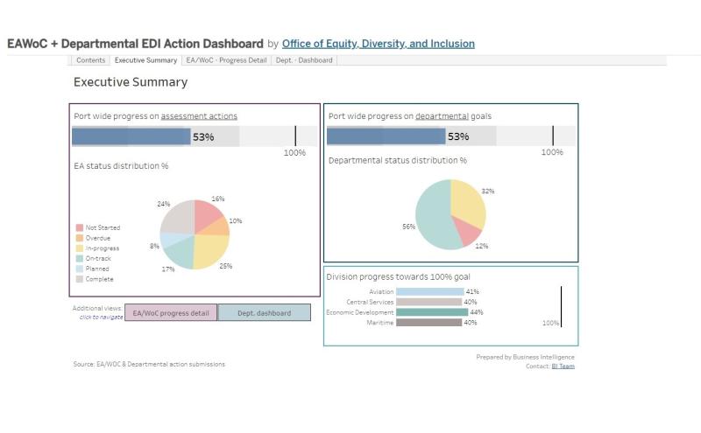Click 'Prepared by Business Intelligence' text
701x433 pixels.
[525, 357]
